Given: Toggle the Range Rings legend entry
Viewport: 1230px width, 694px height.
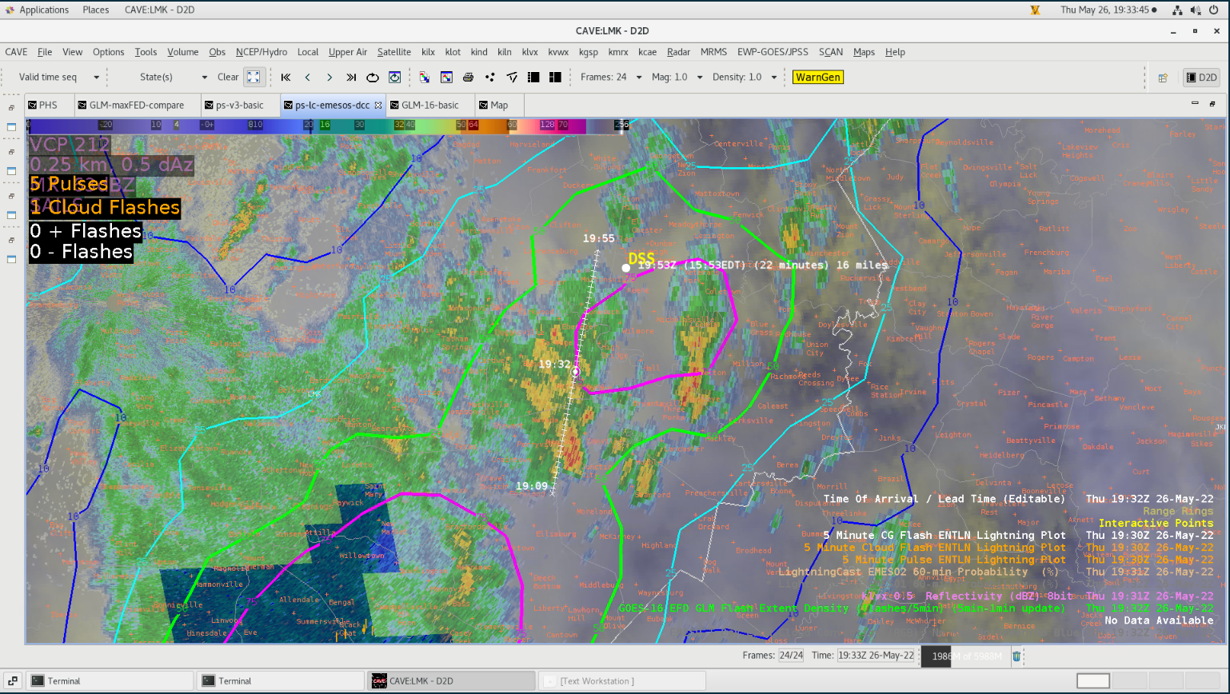Looking at the screenshot, I should click(x=1178, y=511).
